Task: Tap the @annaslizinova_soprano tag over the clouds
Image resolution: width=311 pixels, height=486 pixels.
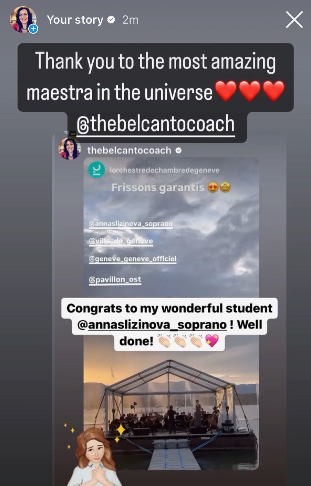Action: (x=131, y=224)
